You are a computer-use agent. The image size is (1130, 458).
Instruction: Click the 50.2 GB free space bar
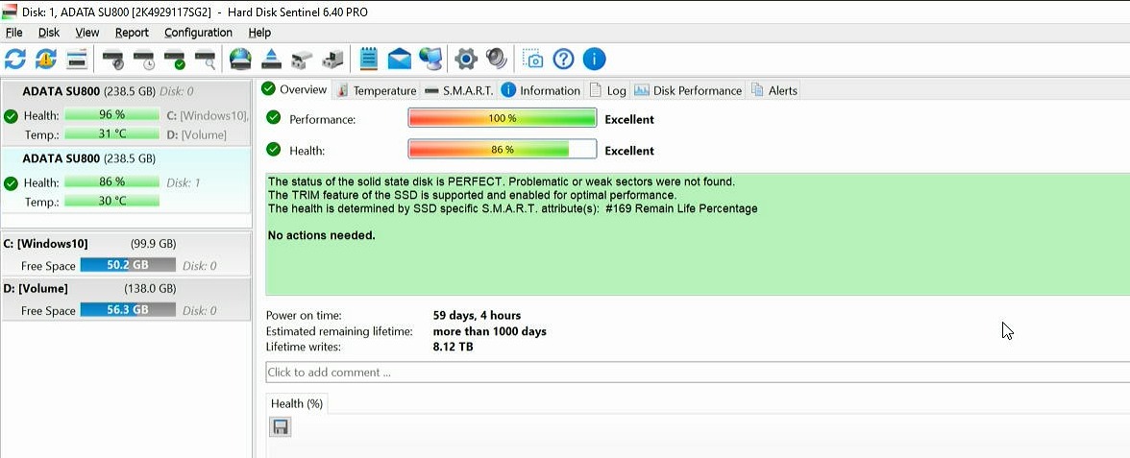[x=128, y=265]
